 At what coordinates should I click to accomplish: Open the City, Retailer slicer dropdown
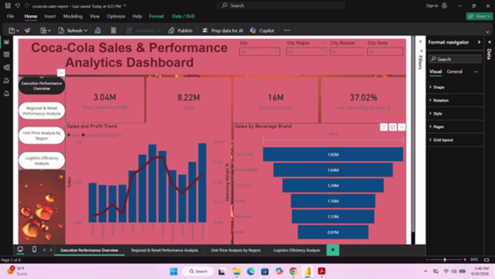tap(346, 52)
